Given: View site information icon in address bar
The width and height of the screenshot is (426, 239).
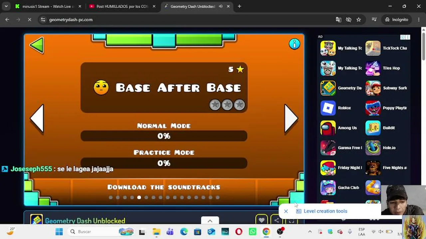Looking at the screenshot, I should [43, 20].
